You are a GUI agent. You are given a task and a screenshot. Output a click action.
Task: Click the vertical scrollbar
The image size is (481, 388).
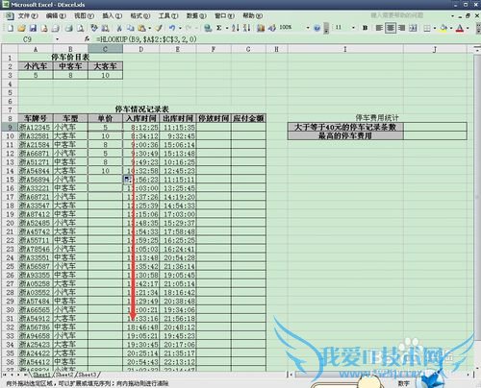click(x=477, y=208)
